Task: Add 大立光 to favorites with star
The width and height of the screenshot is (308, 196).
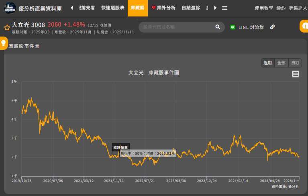Action: click(x=7, y=28)
